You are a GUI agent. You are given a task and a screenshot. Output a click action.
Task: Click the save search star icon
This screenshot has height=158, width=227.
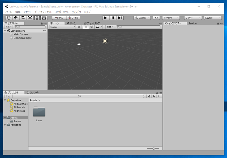pos(159,96)
